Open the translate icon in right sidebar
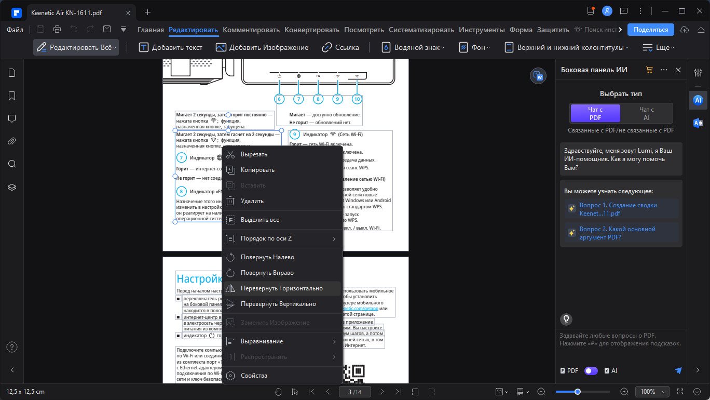 click(698, 123)
